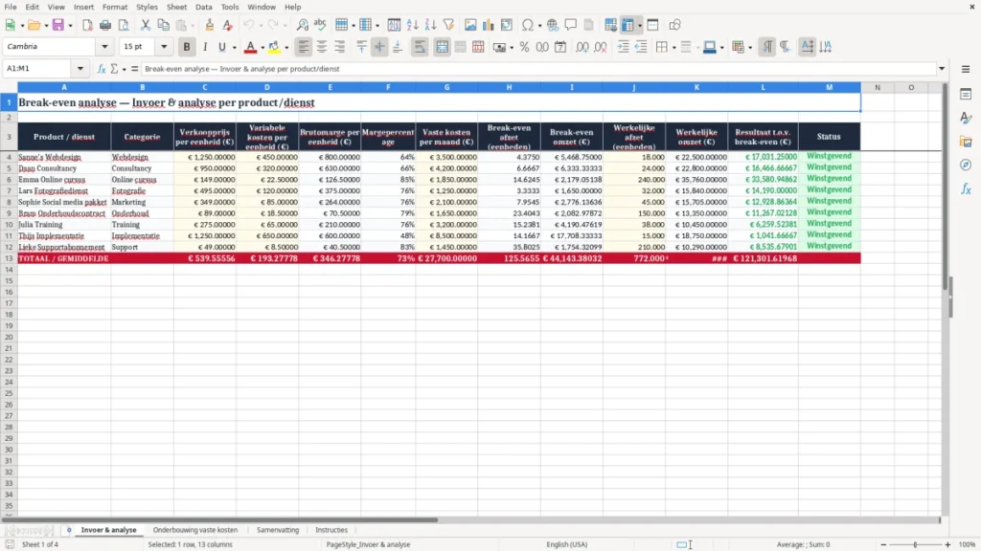Open the Background Color dropdown arrow
This screenshot has width=981, height=551.
(286, 48)
